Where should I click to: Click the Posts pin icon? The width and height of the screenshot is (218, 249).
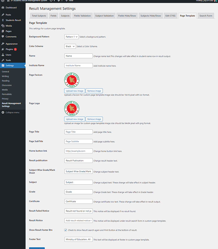(x=3, y=15)
